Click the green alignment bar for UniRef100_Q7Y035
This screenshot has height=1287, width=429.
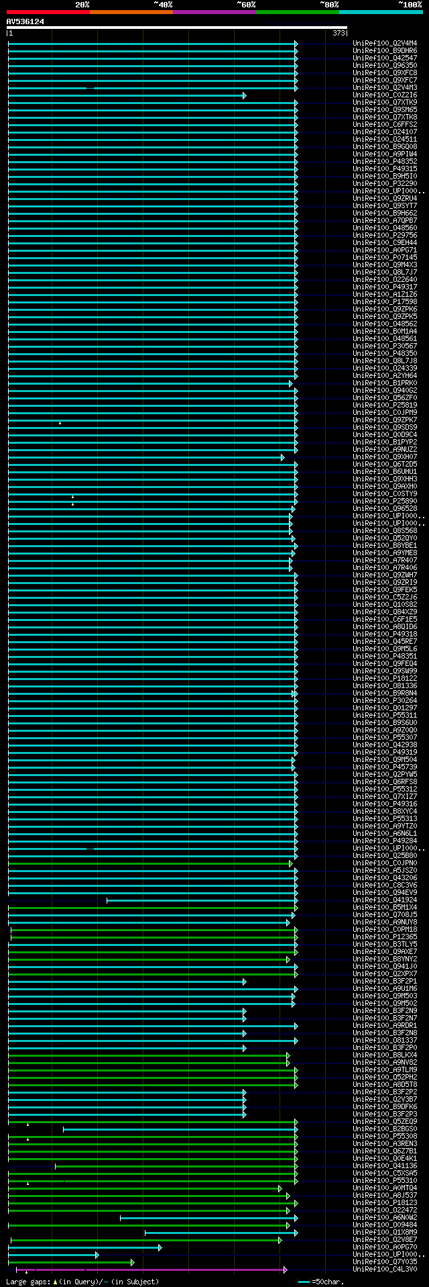(71, 1262)
